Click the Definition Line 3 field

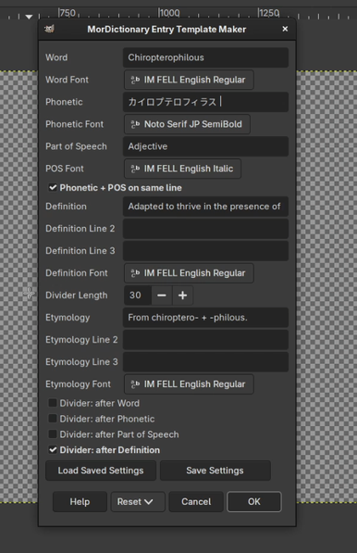pyautogui.click(x=205, y=251)
